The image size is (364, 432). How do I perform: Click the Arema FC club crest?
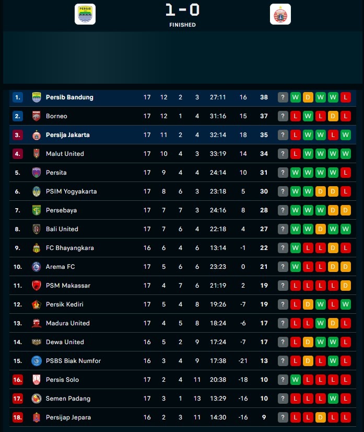click(37, 267)
